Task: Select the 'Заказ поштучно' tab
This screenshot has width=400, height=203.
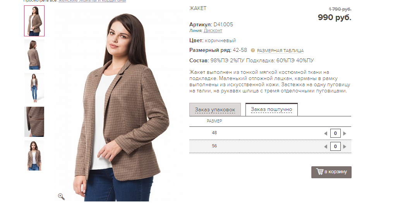Action: pyautogui.click(x=271, y=109)
